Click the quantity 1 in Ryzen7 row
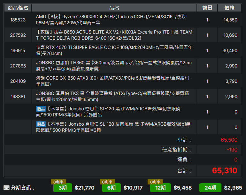Image resolution: width=246 pixels, height=195 pixels. click(207, 20)
